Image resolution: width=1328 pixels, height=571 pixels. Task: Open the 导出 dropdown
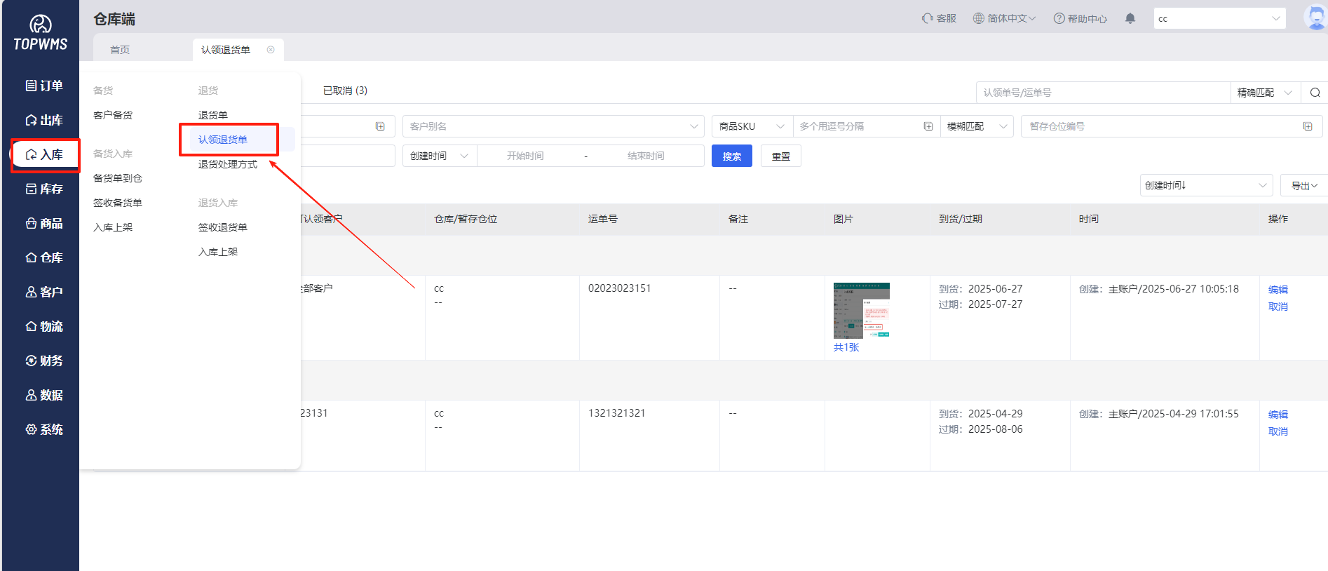coord(1304,185)
